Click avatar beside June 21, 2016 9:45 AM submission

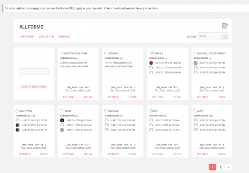pyautogui.click(x=151, y=68)
